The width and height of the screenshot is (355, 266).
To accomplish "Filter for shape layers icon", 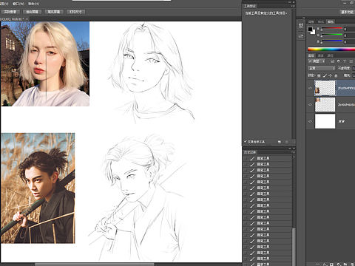I will point(351,61).
